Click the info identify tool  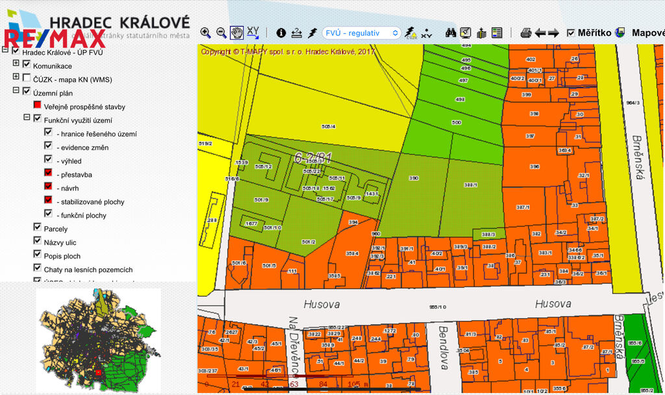[281, 32]
